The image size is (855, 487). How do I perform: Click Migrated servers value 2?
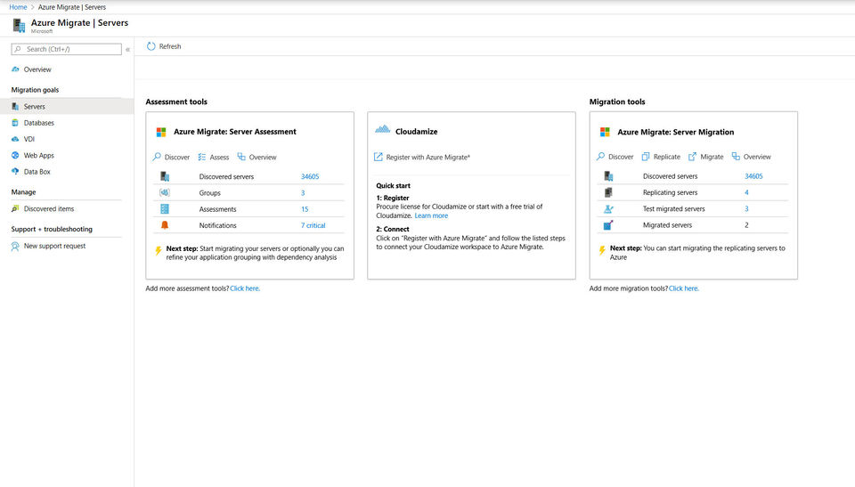746,225
